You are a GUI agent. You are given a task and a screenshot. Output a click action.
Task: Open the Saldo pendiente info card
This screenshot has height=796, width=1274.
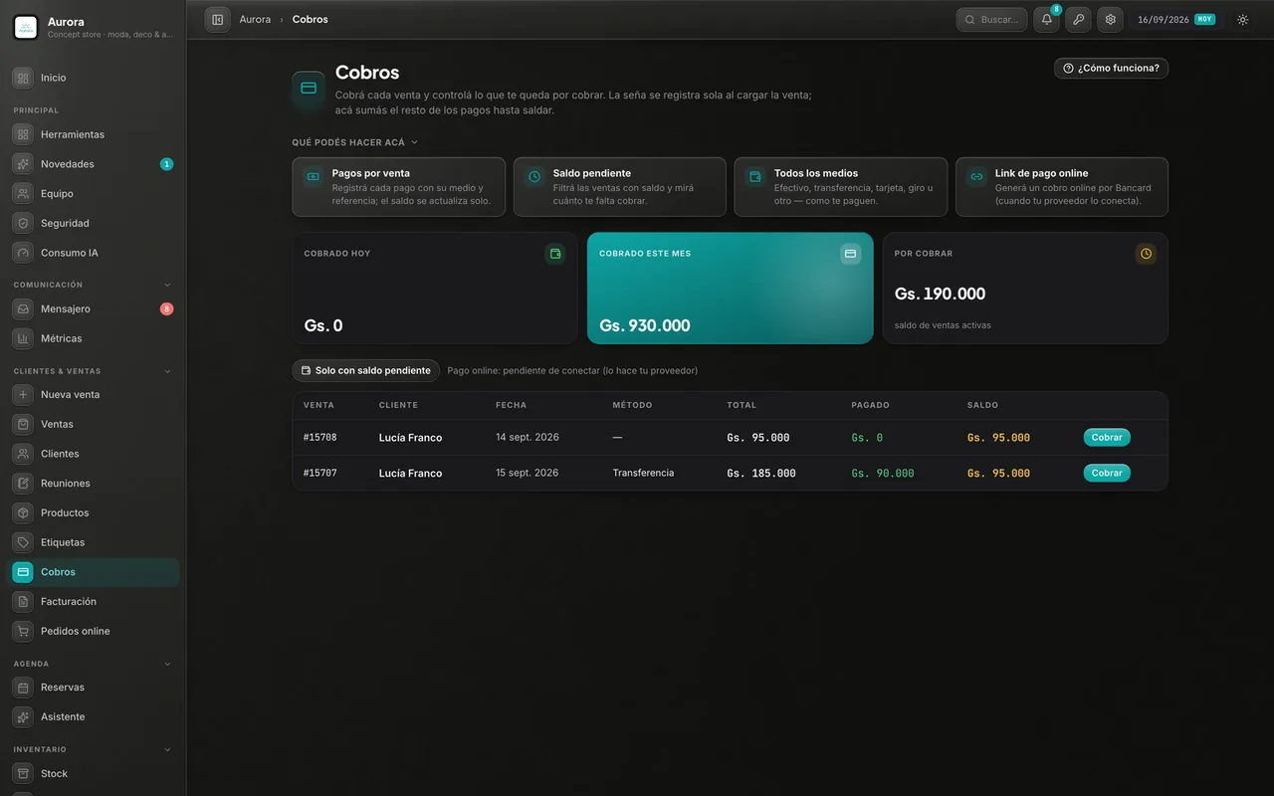coord(620,187)
